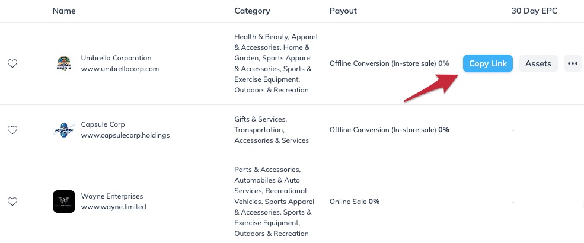Toggle favorite heart for Wayne Enterprises
Viewport: 584px width, 243px height.
[12, 202]
